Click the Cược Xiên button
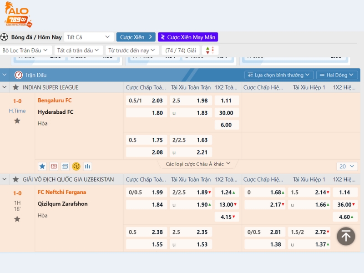This screenshot has width=364, height=273. coord(136,37)
